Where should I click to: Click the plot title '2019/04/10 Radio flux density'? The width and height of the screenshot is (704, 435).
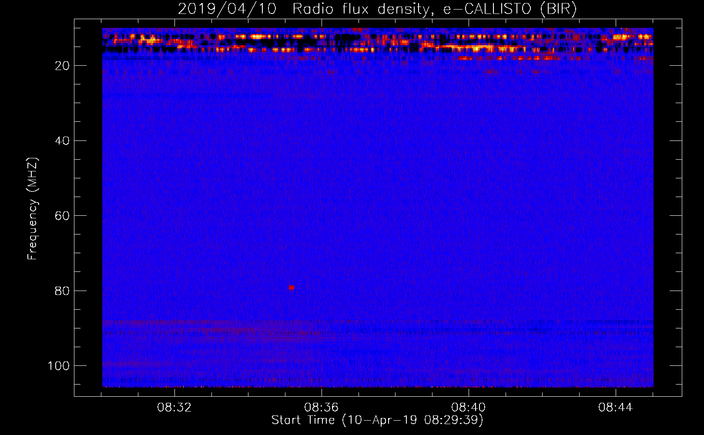[378, 9]
